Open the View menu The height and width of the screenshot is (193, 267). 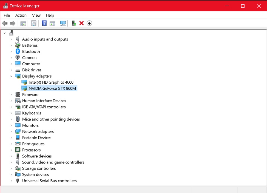point(36,15)
